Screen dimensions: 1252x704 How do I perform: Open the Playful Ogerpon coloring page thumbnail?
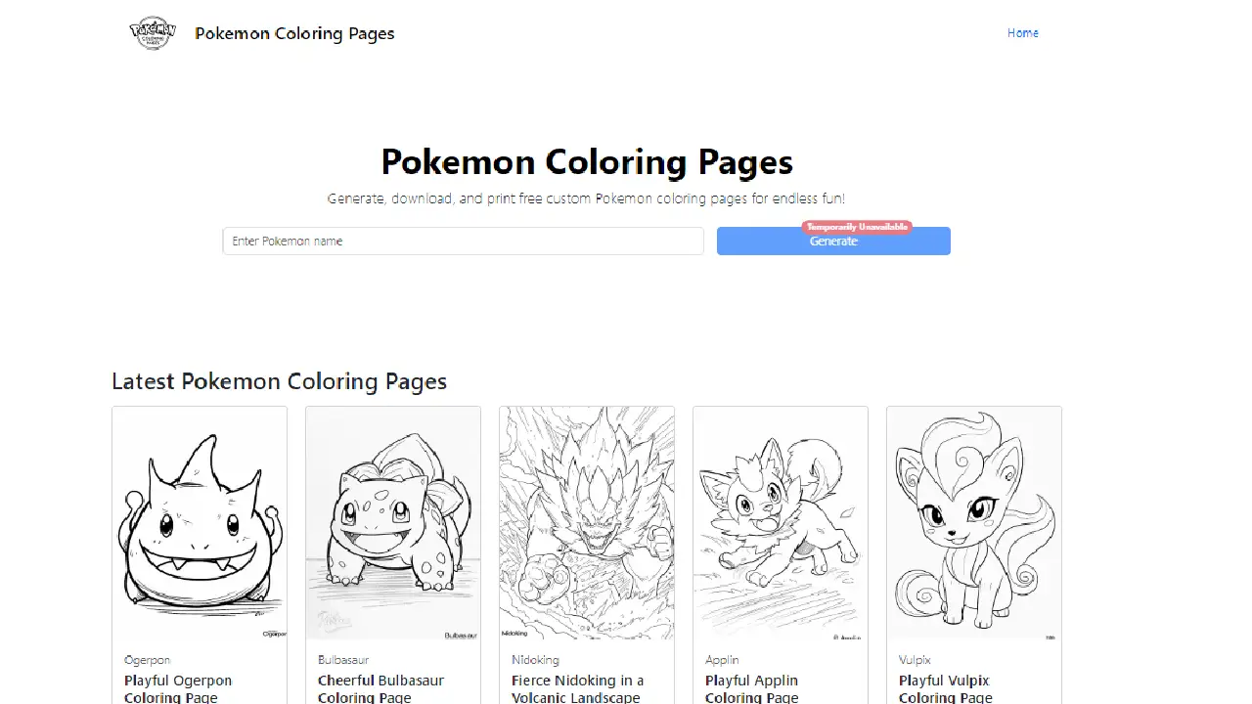click(x=199, y=523)
